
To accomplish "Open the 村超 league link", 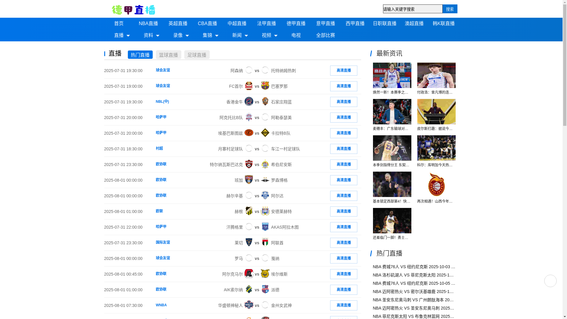I will [x=159, y=148].
